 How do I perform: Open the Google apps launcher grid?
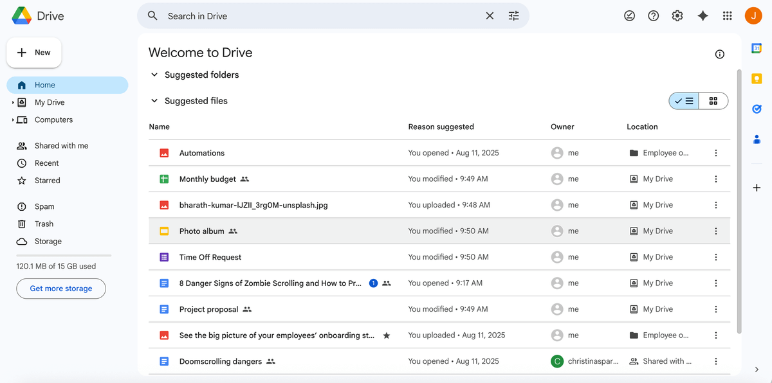[x=728, y=15]
